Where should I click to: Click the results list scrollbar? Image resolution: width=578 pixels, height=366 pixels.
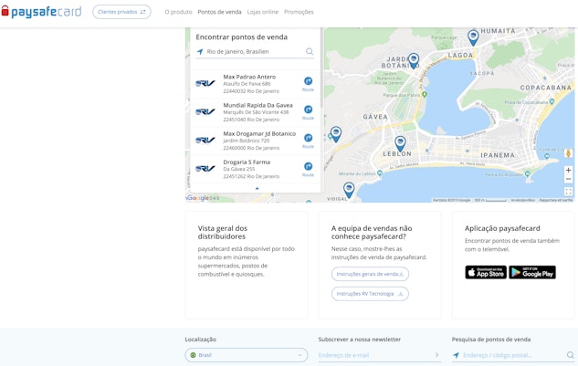click(321, 68)
